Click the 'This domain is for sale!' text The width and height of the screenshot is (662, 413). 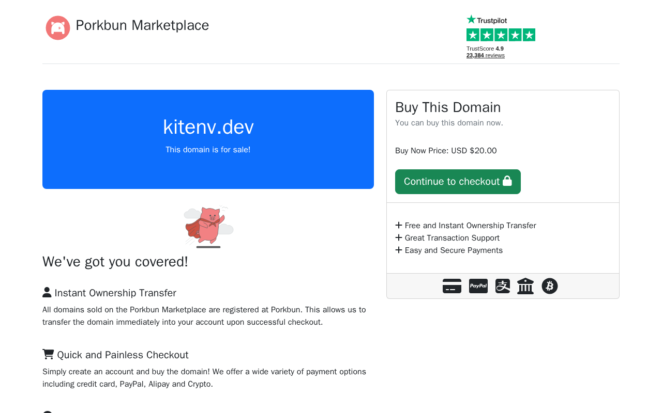coord(208,150)
